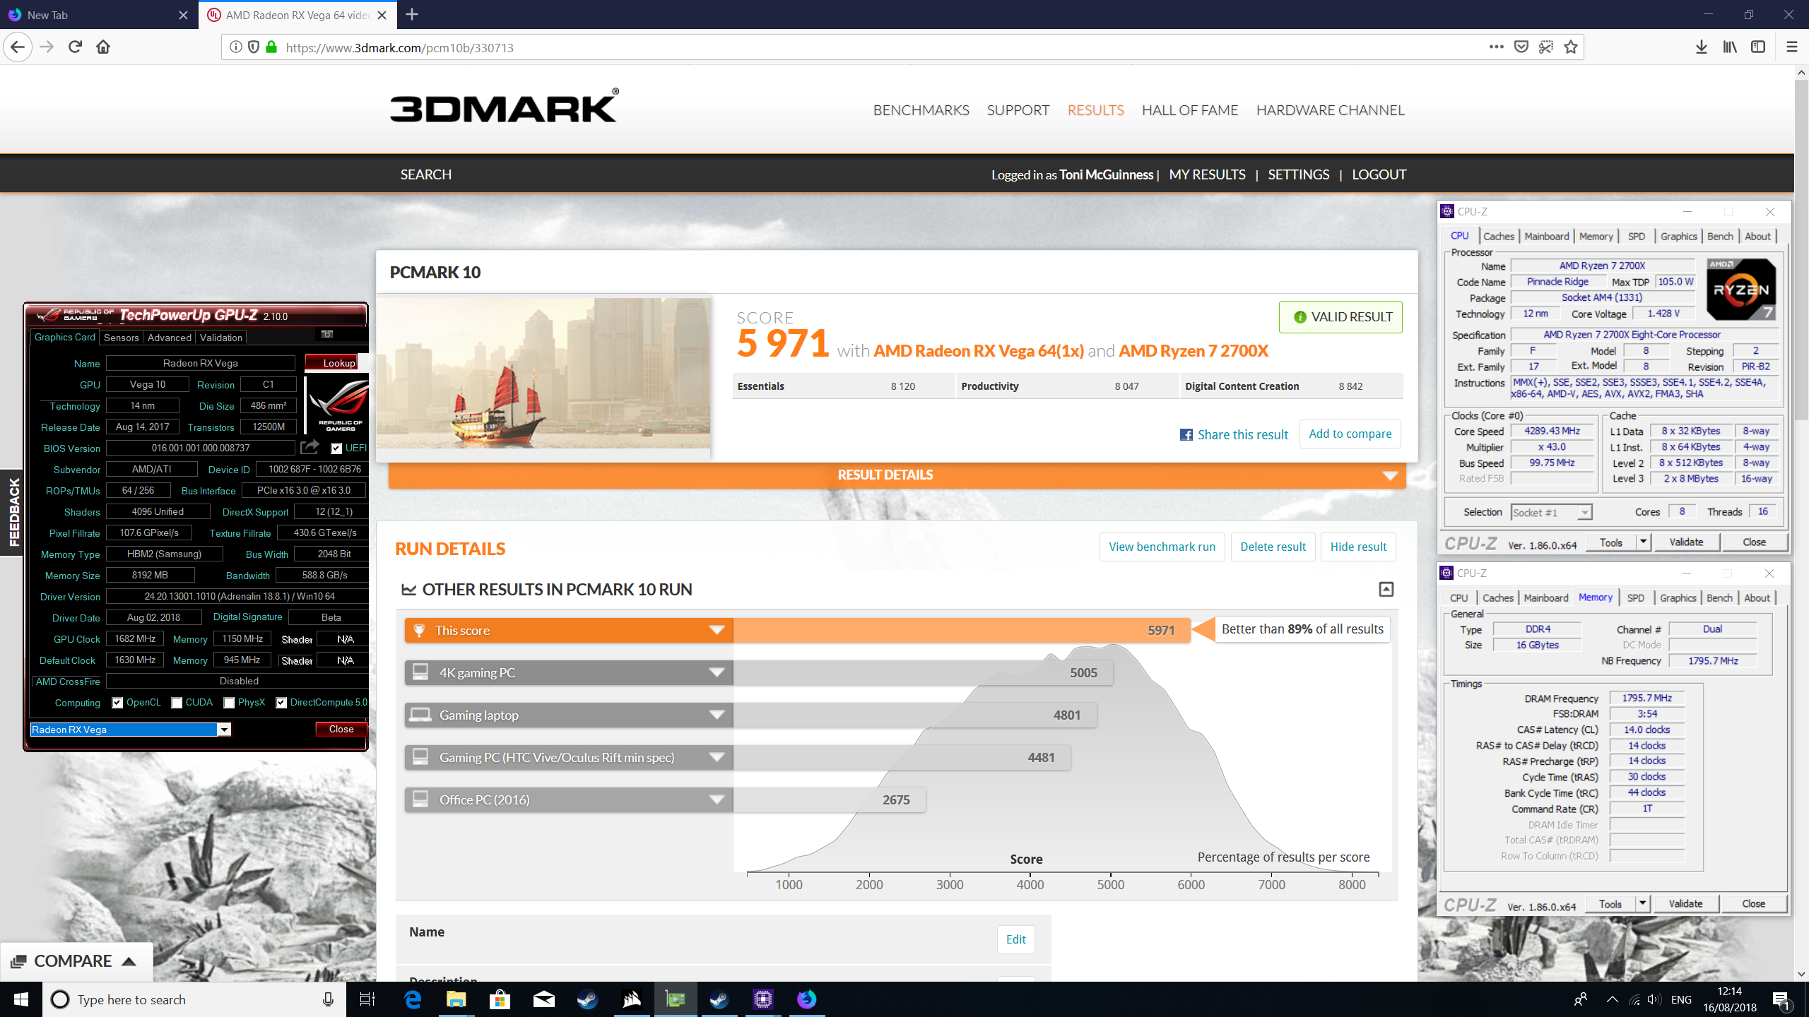The width and height of the screenshot is (1809, 1017).
Task: Expand the Office PC (2016) row
Action: coord(717,799)
